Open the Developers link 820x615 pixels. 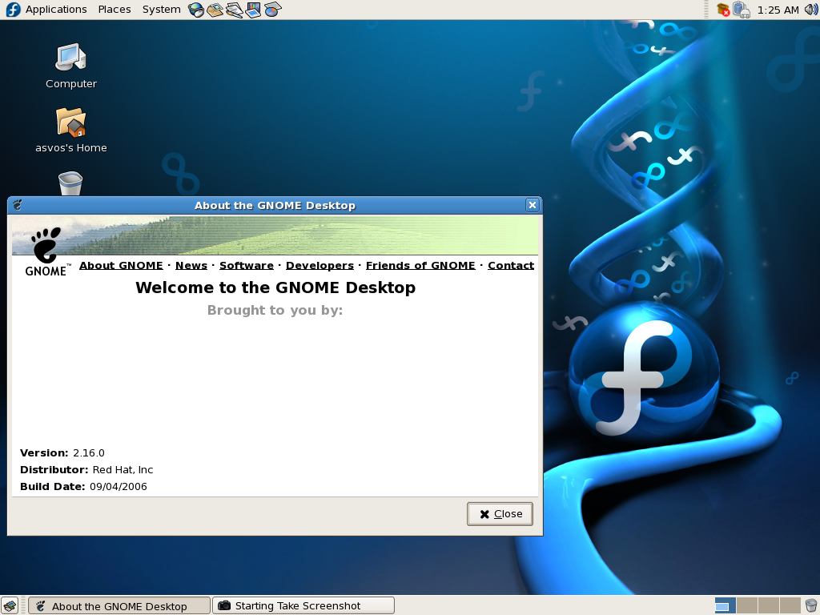320,265
